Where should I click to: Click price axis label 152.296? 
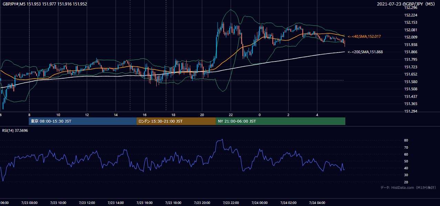pos(410,8)
